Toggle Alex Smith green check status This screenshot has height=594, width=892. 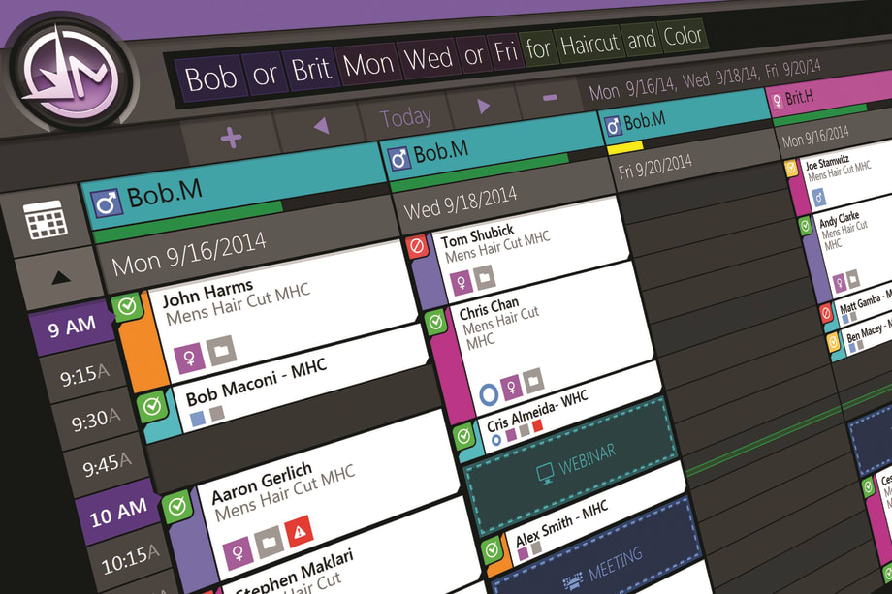point(492,549)
